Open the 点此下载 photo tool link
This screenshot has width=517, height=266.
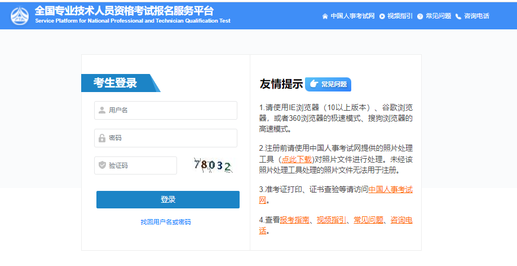click(x=297, y=159)
